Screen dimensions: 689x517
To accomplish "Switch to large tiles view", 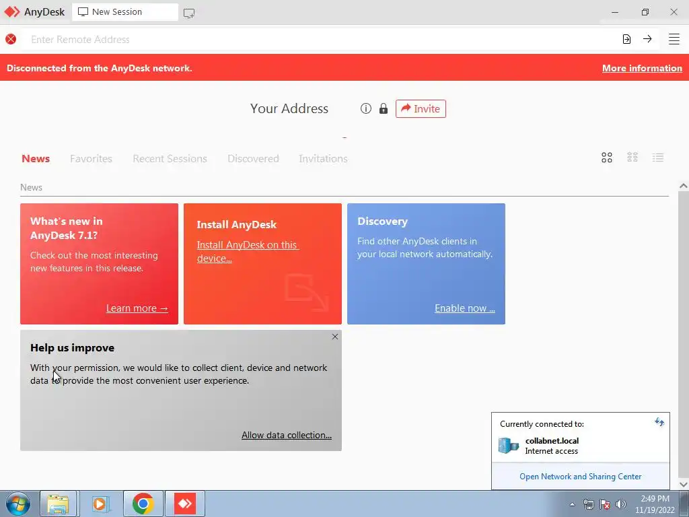I will pos(607,158).
